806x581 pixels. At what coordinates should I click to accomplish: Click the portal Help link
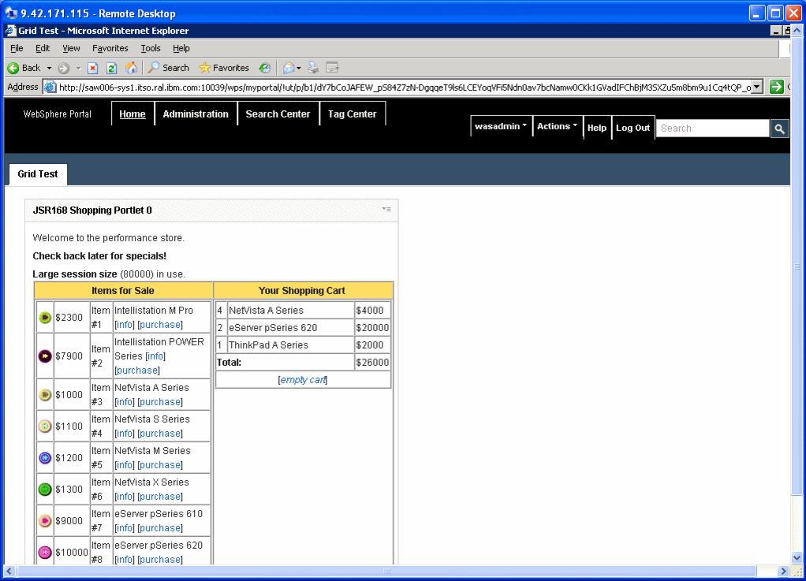coord(597,128)
